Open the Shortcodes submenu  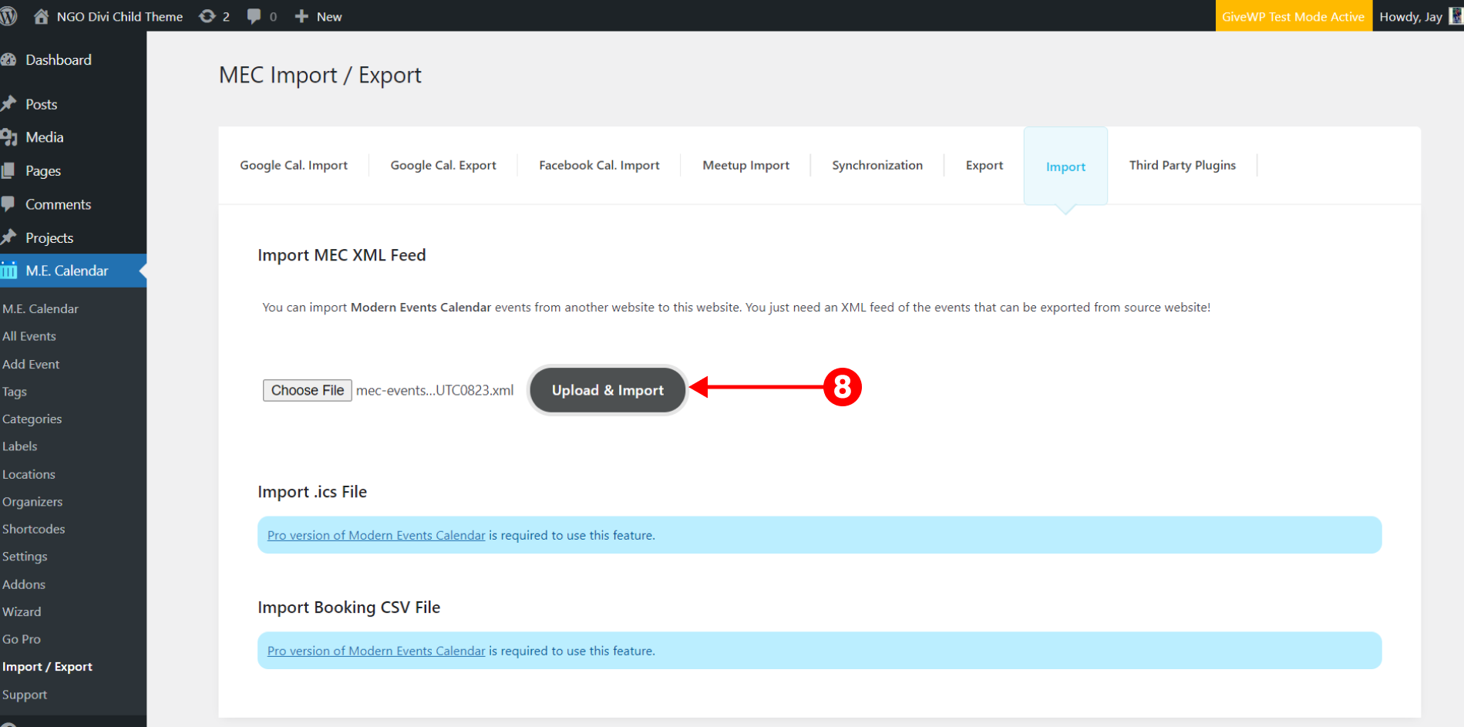34,529
